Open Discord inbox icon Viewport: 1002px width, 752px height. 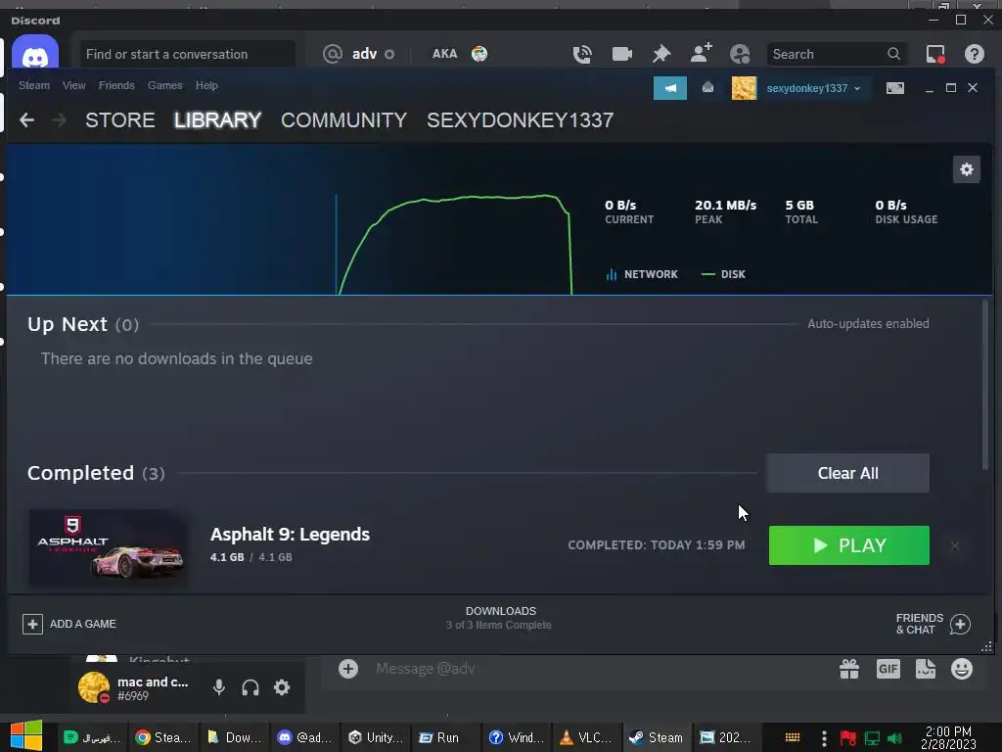tap(935, 55)
